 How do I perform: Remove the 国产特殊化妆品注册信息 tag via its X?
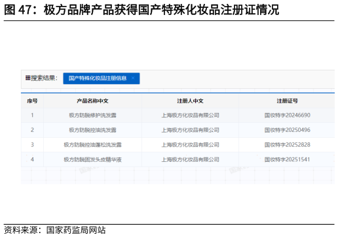133,78
